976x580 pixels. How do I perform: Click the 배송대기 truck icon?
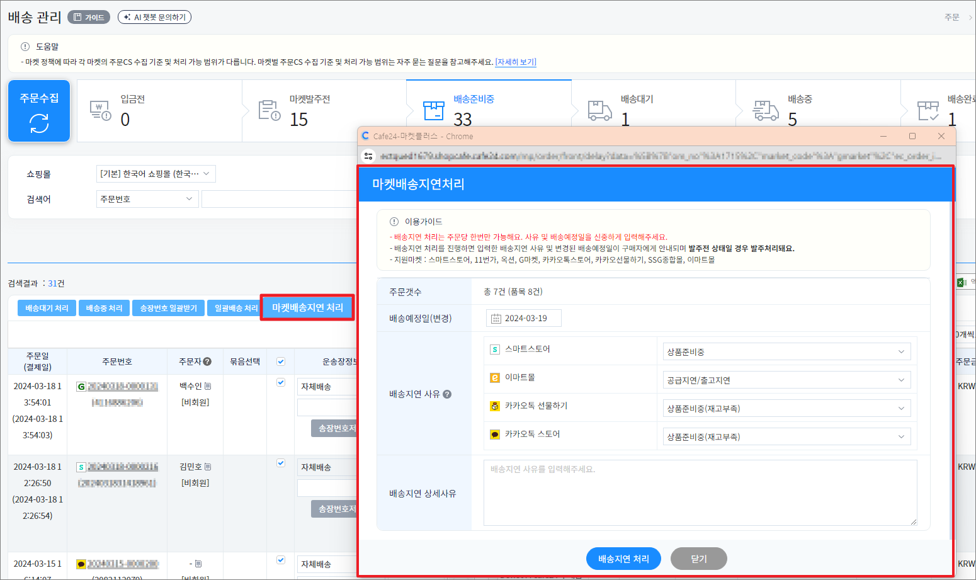599,110
